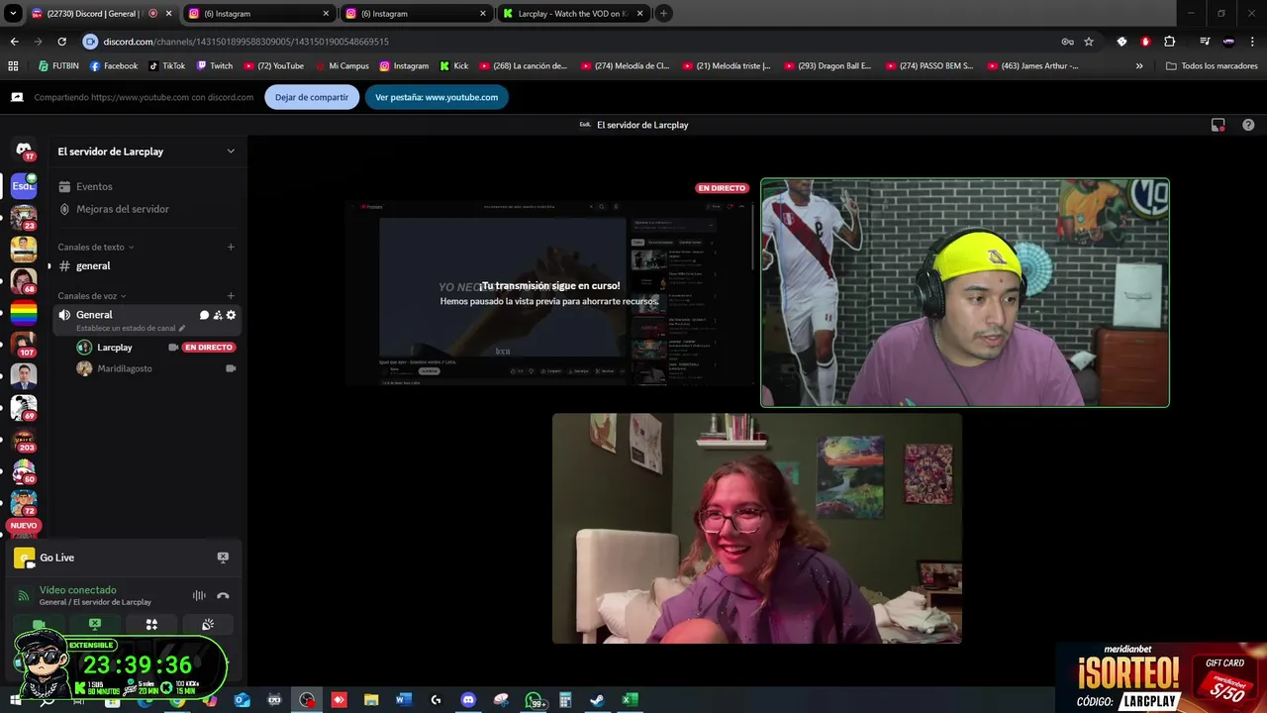Open TikTok bookmark
The width and height of the screenshot is (1267, 713).
pyautogui.click(x=166, y=66)
